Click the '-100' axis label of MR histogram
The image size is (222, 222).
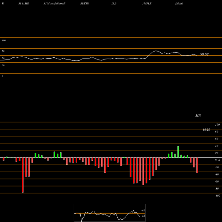218,196
